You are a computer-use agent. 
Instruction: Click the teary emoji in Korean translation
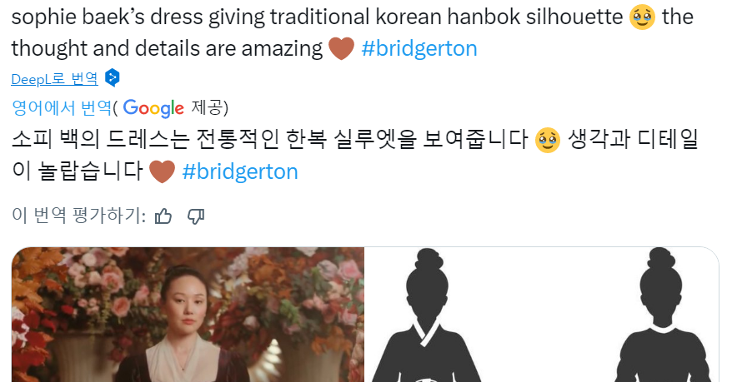547,140
